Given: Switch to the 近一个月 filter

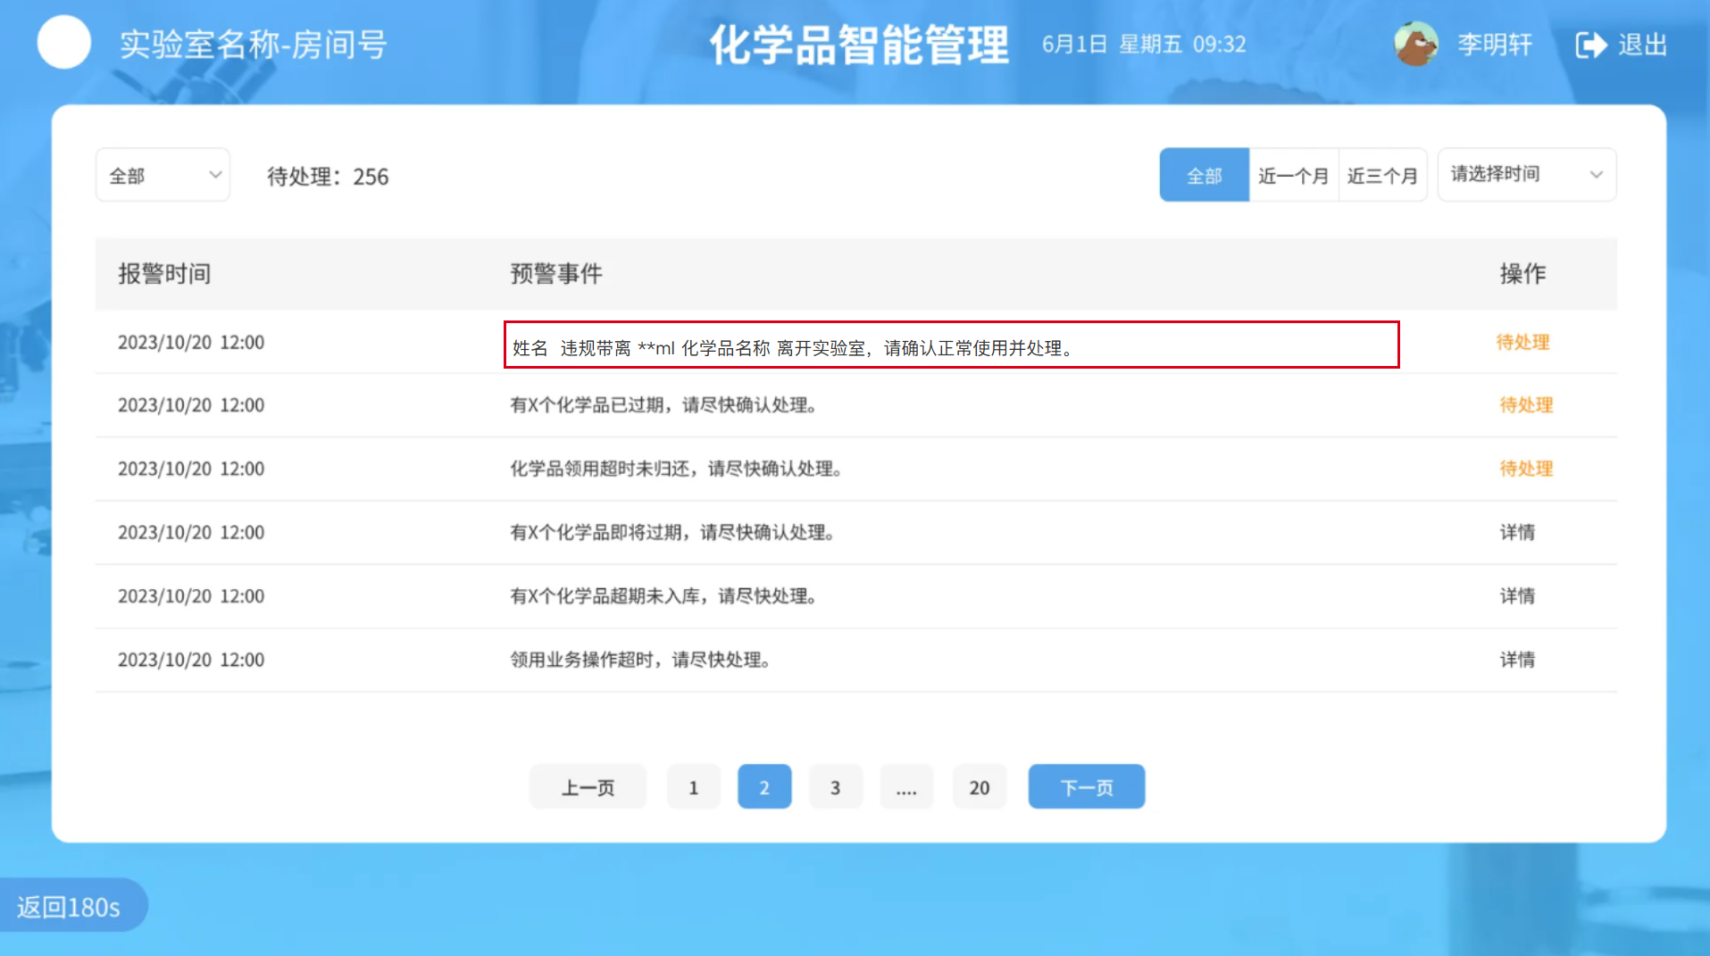Looking at the screenshot, I should [1292, 175].
